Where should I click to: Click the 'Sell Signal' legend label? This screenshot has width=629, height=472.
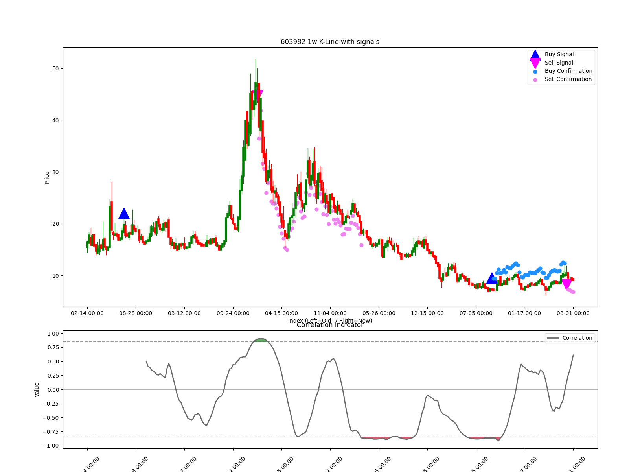click(x=559, y=63)
